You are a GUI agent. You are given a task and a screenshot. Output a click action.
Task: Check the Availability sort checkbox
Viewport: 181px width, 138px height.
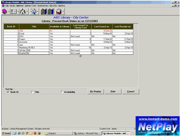tap(62, 92)
